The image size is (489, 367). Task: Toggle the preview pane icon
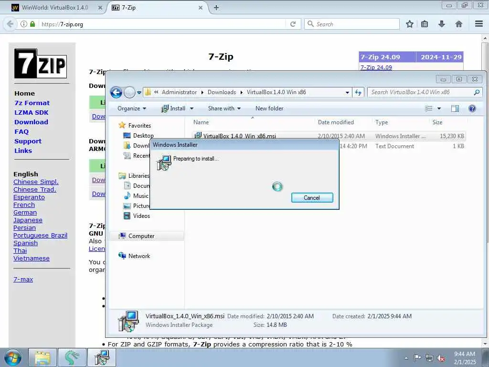pyautogui.click(x=455, y=108)
